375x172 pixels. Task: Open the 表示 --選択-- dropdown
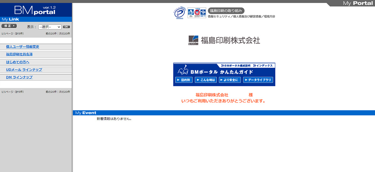click(x=50, y=27)
